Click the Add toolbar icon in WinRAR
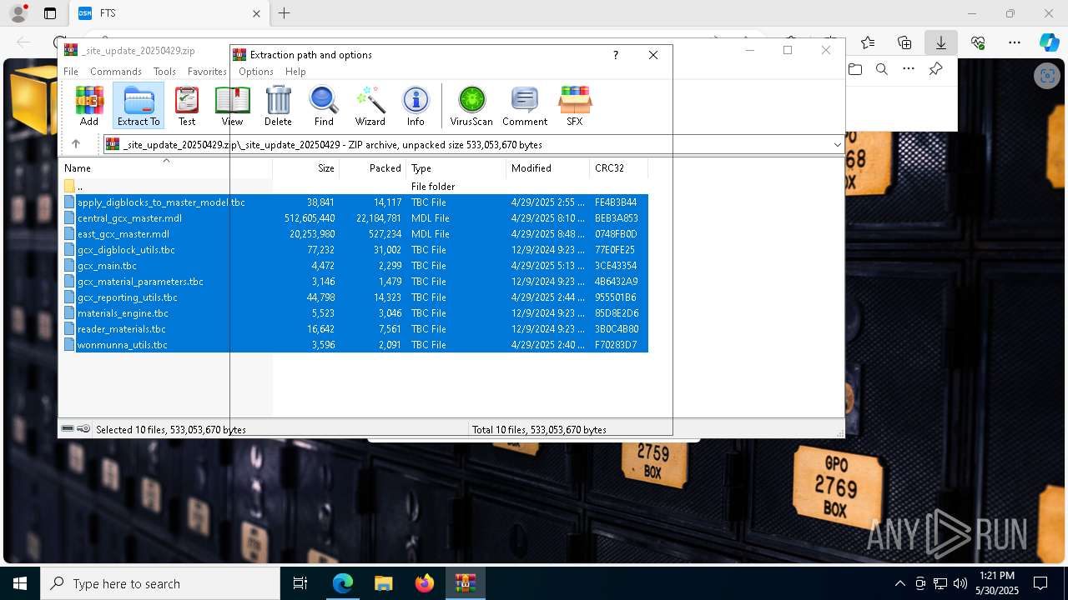The image size is (1068, 600). tap(89, 105)
